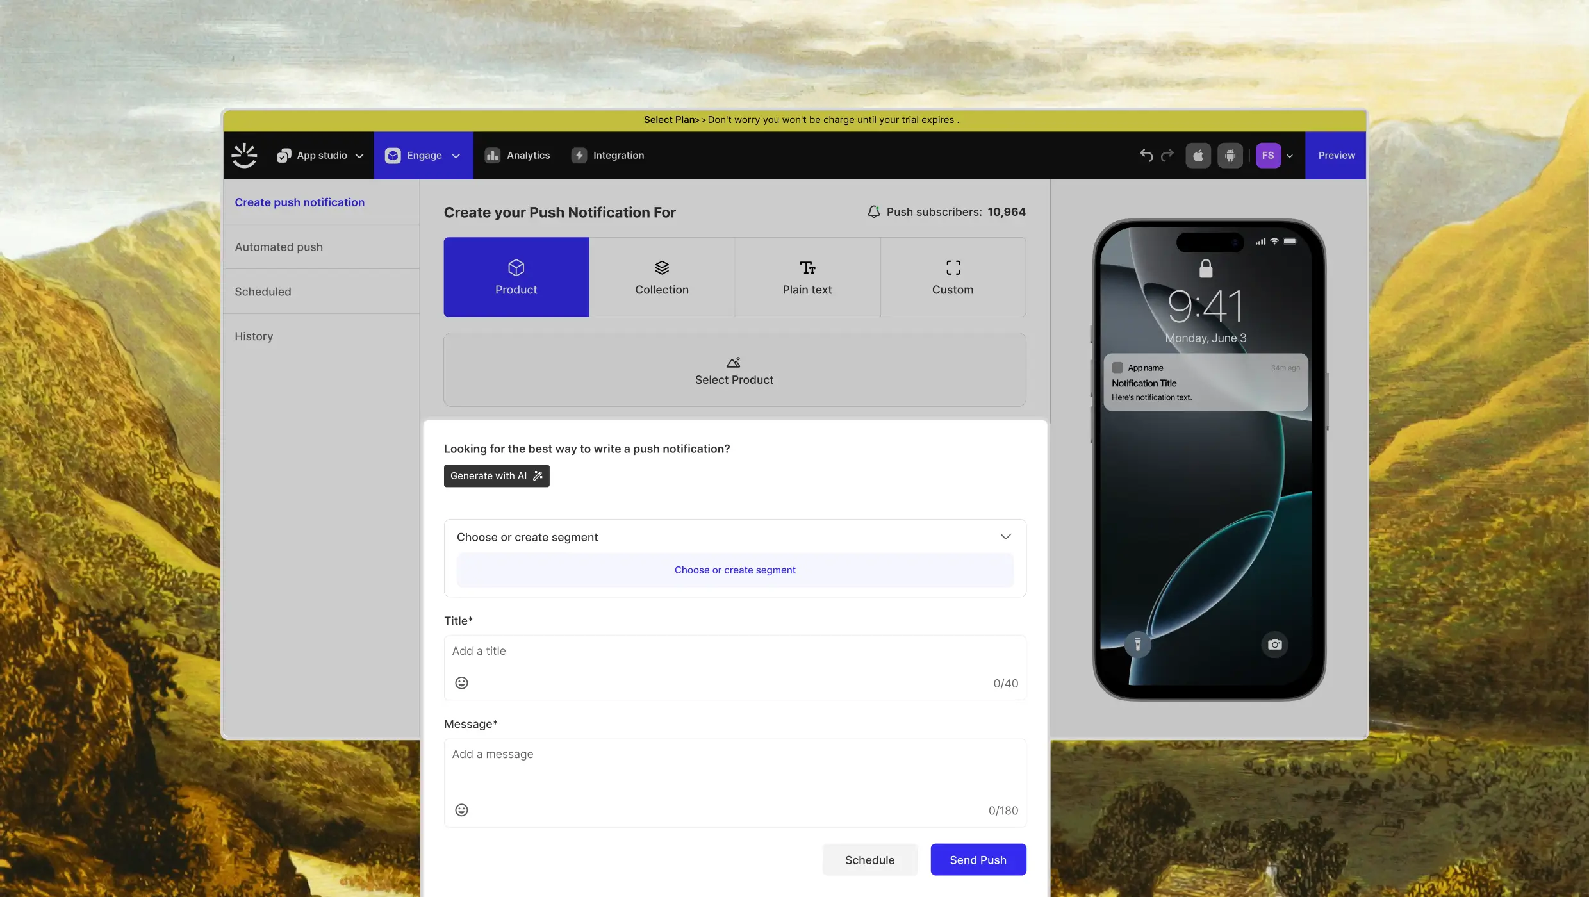Select the Collection notification type
The image size is (1589, 897).
(x=662, y=277)
